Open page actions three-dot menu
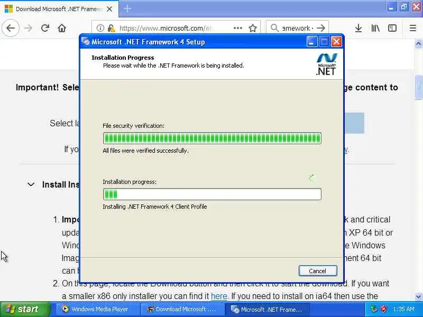This screenshot has height=317, width=423. [237, 28]
